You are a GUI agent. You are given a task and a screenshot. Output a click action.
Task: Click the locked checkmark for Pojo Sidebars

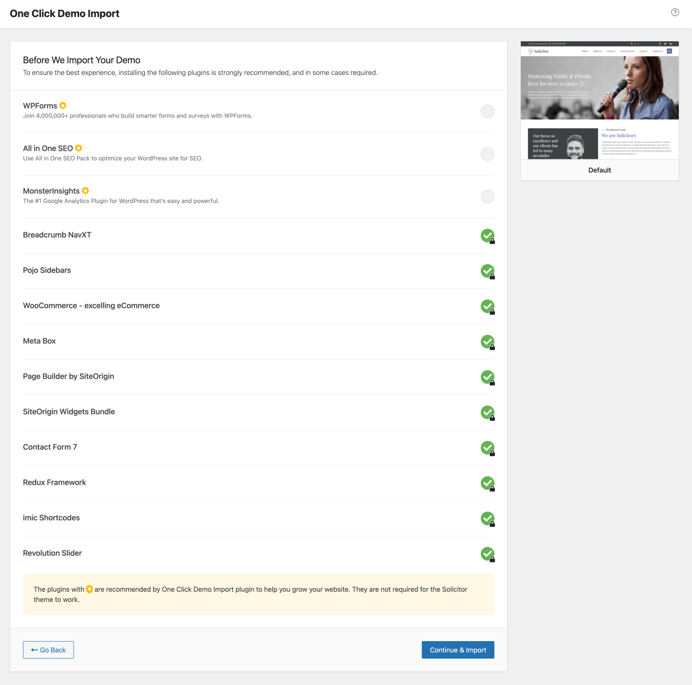pyautogui.click(x=488, y=271)
